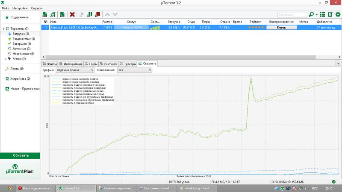Click the Загрузка 99.9% progress bar
The height and width of the screenshot is (192, 342).
pyautogui.click(x=132, y=27)
